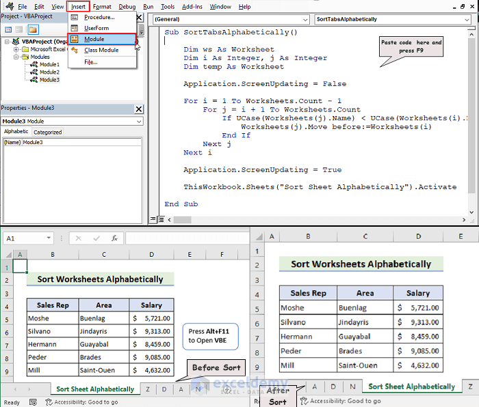The image size is (479, 407).
Task: Choose Procedure... in the Insert menu
Action: coord(102,17)
